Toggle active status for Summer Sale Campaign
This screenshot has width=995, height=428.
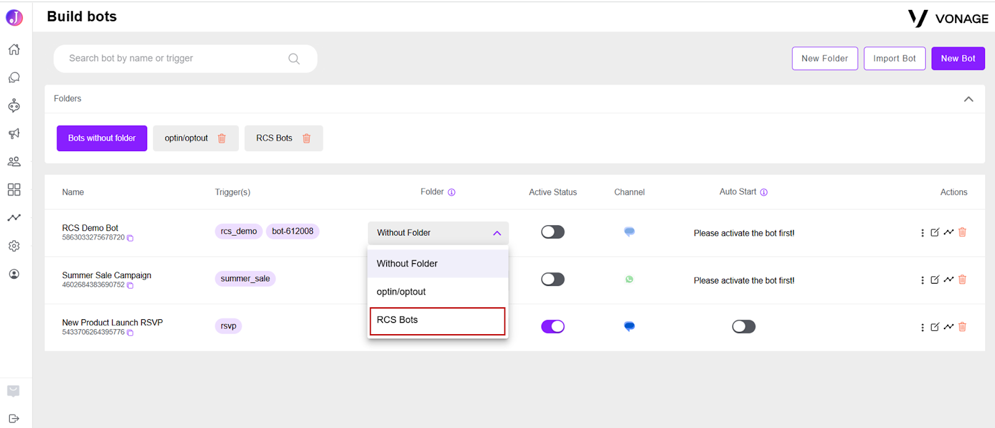[553, 279]
